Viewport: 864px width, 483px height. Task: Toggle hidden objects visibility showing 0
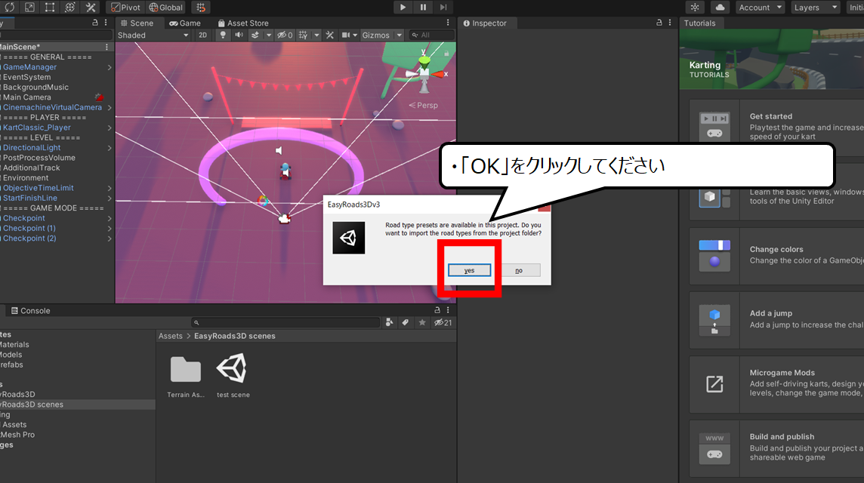pos(285,35)
